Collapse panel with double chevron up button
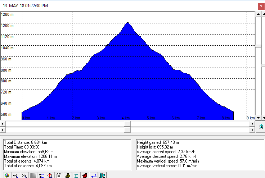The width and height of the screenshot is (265, 178). click(261, 126)
